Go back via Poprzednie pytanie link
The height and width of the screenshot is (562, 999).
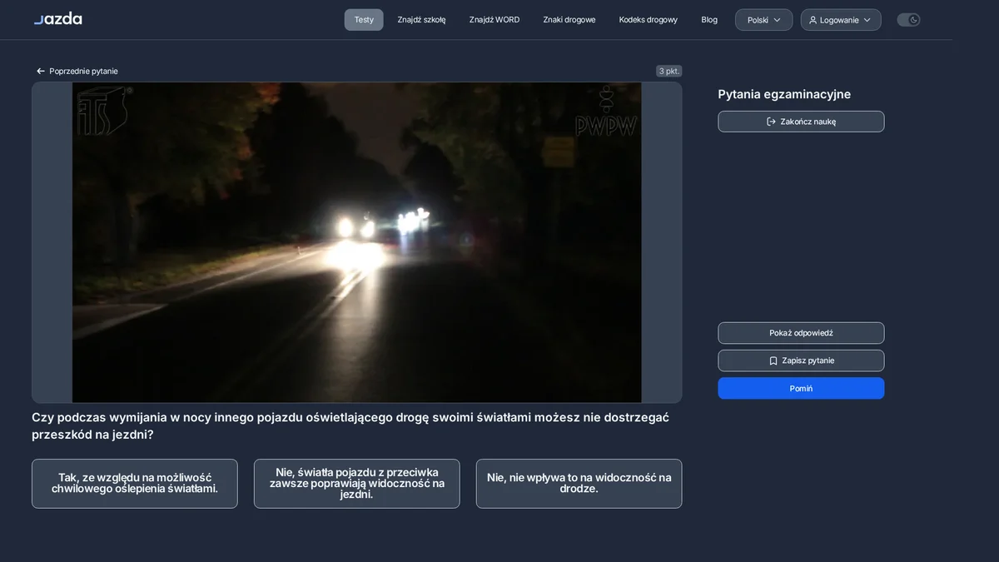pos(77,72)
